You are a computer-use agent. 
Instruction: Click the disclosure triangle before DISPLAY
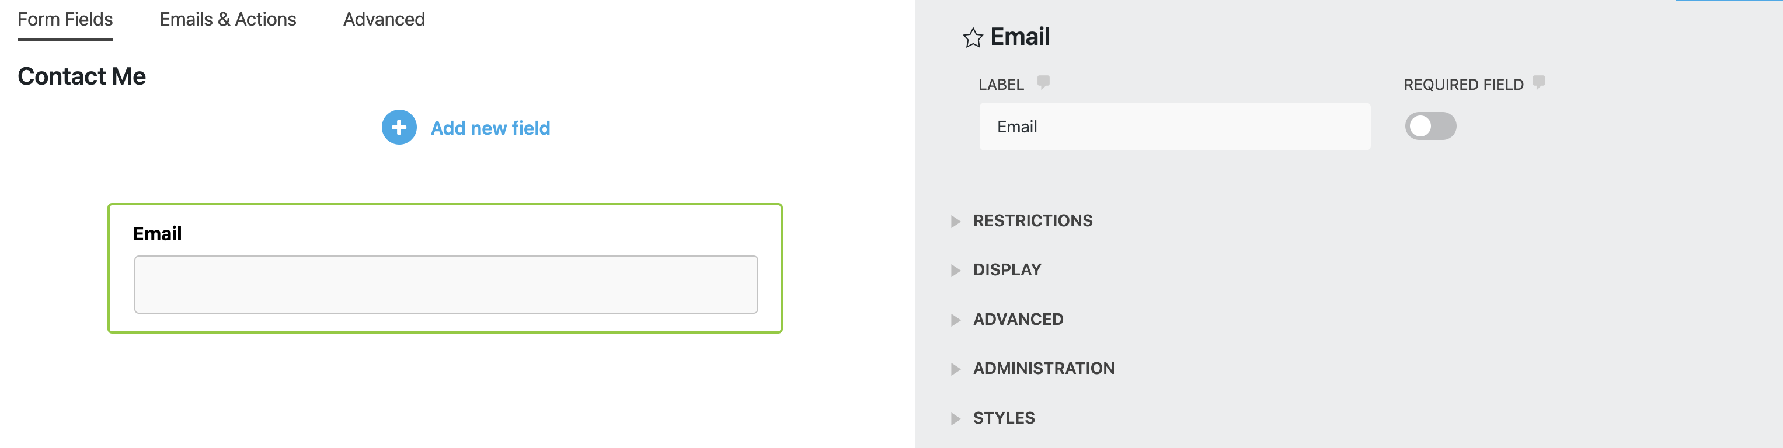(x=955, y=269)
